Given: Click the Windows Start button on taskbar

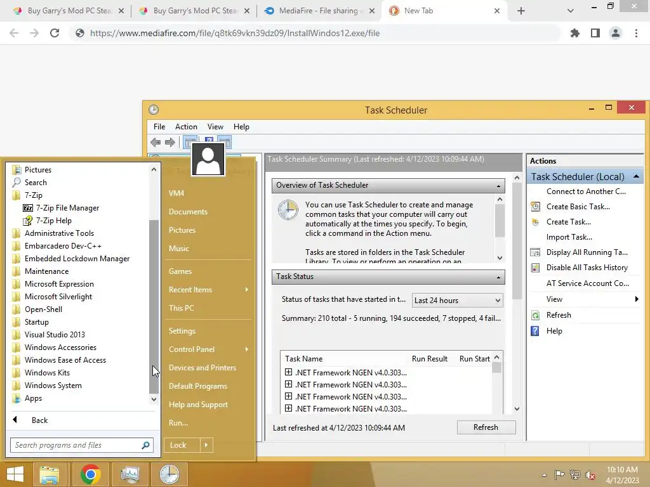Looking at the screenshot, I should [x=15, y=474].
